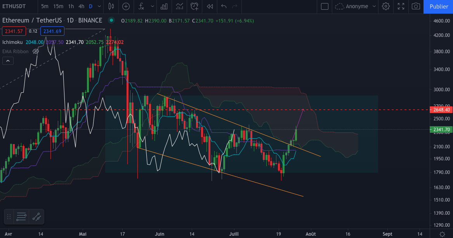The image size is (453, 238).
Task: Select the 15m timeframe
Action: 58,6
